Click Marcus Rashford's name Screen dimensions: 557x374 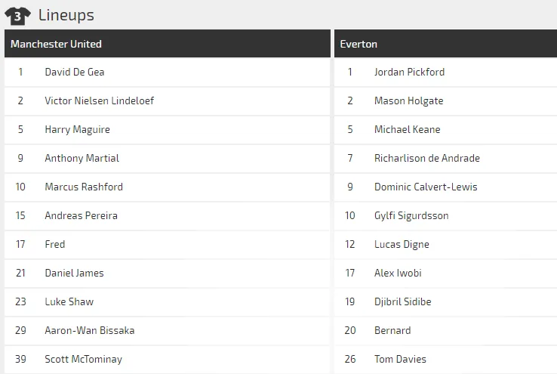point(84,187)
